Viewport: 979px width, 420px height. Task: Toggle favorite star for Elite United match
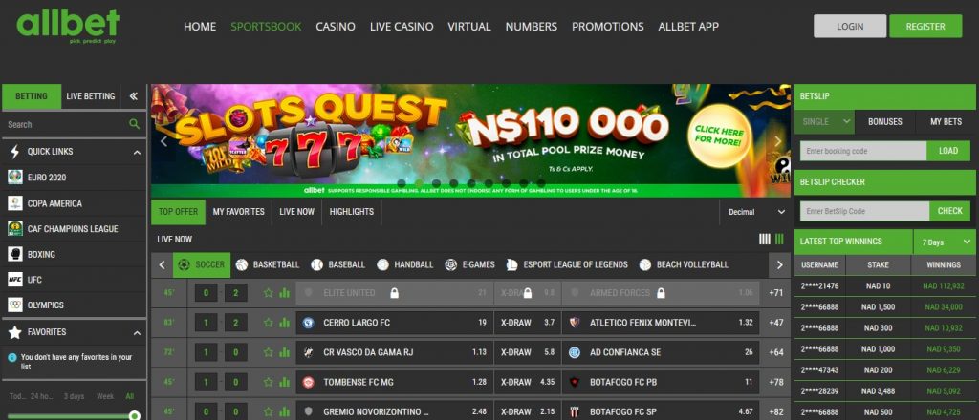269,292
